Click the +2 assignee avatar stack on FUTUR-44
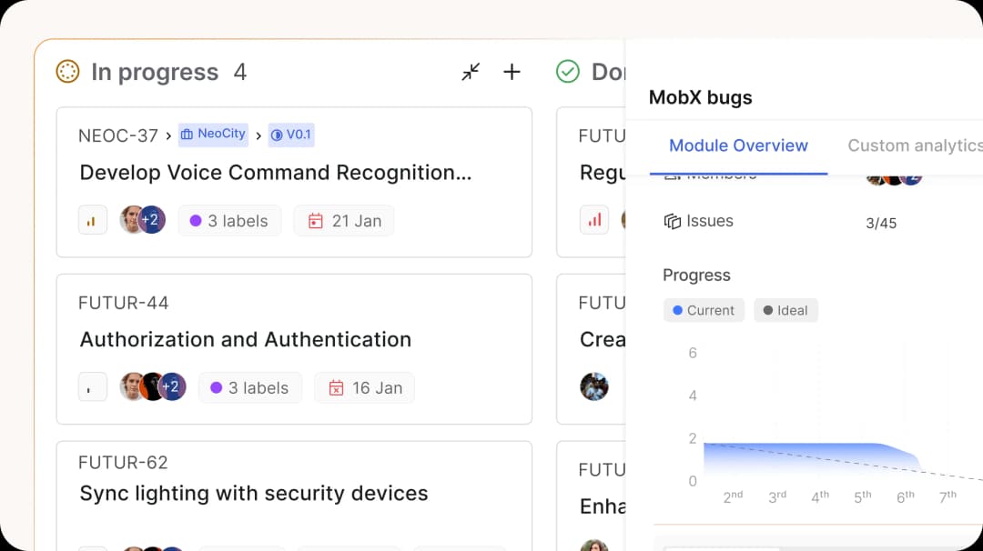 coord(172,386)
